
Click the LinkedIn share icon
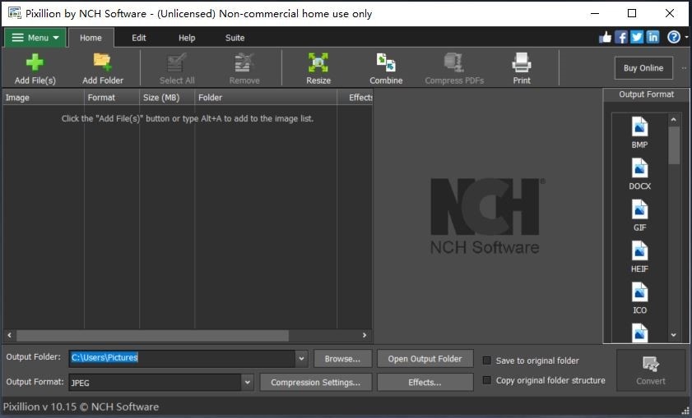[x=653, y=37]
